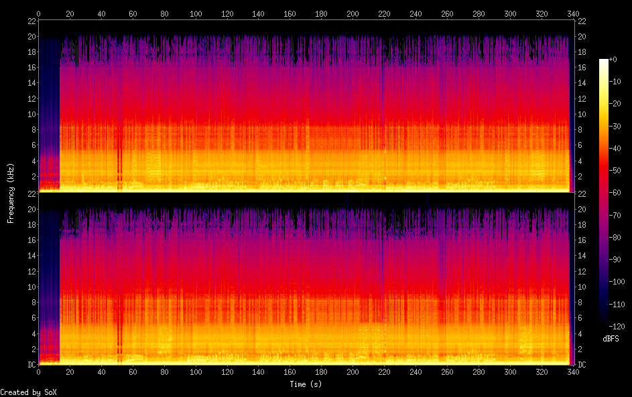This screenshot has width=632, height=397.
Task: Click the 100 second mark on the bottom time axis
Action: click(196, 372)
